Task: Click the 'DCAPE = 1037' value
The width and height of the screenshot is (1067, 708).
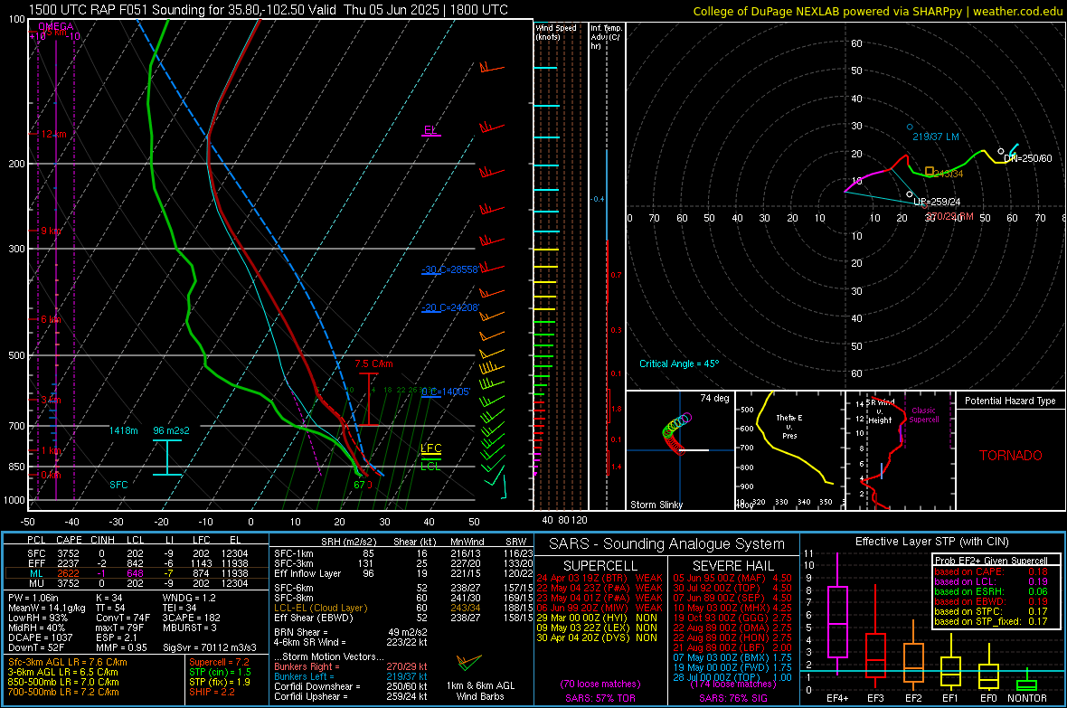Action: point(39,637)
